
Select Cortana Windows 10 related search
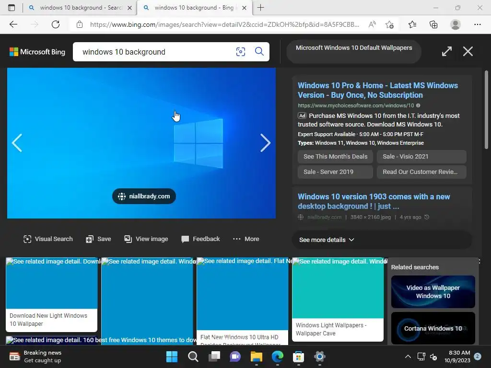433,328
